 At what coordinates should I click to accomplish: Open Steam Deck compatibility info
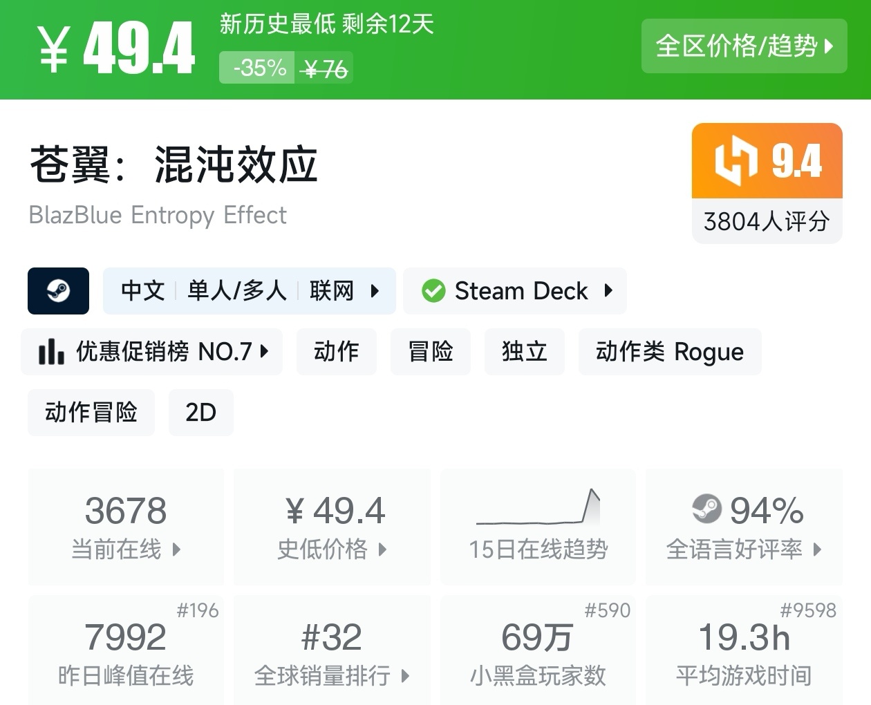(515, 291)
